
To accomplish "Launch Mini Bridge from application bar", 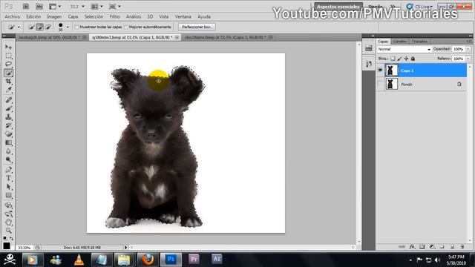I will coord(39,7).
